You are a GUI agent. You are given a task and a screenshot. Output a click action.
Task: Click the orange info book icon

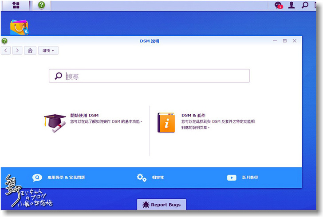tap(166, 123)
